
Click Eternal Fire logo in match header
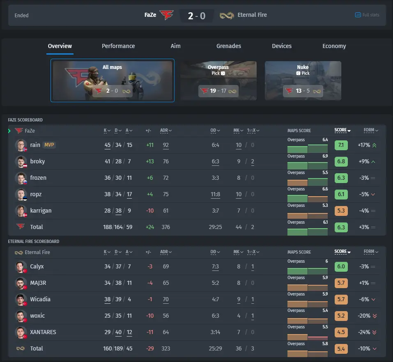point(227,16)
